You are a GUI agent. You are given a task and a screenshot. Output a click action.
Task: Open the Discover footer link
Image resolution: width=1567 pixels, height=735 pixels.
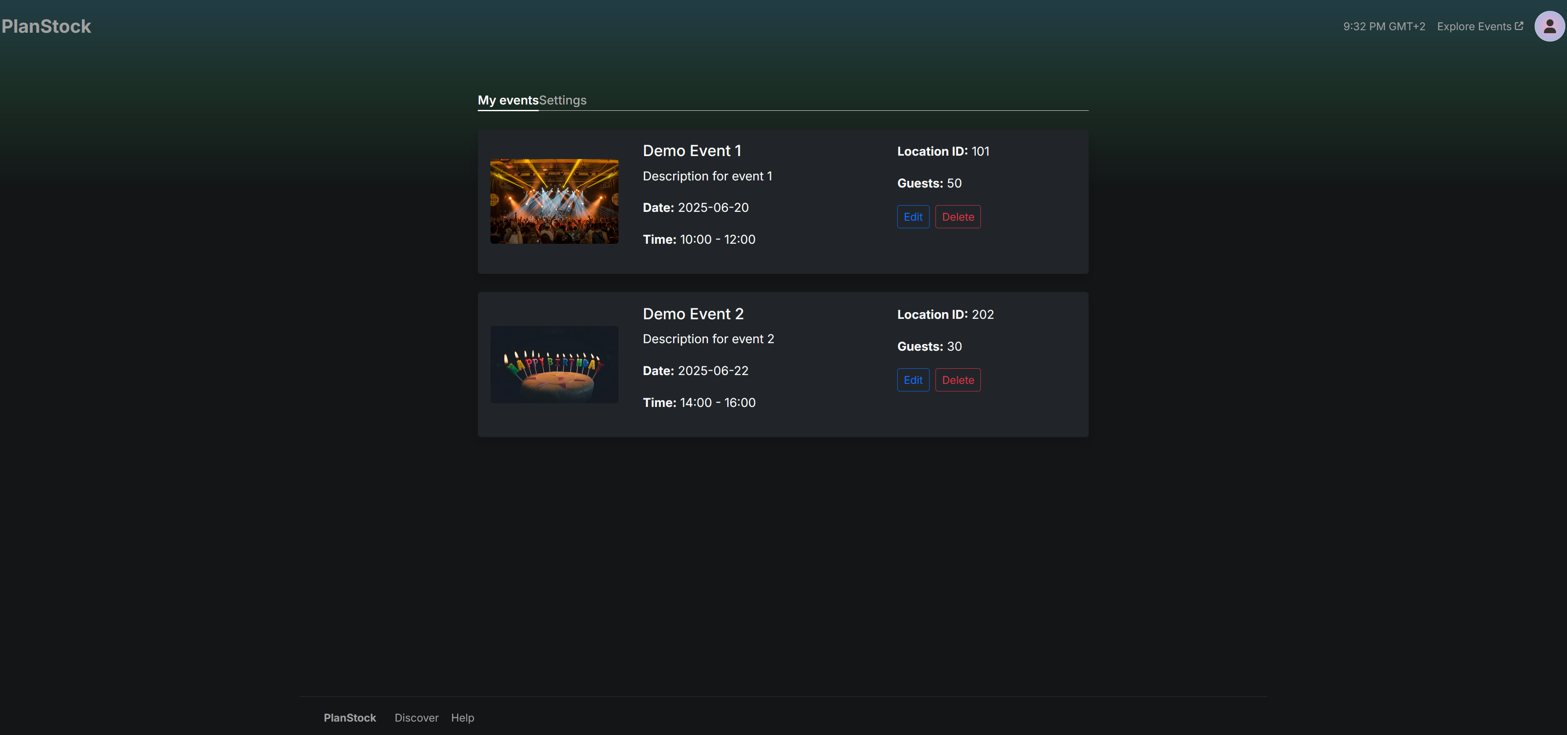pyautogui.click(x=416, y=717)
